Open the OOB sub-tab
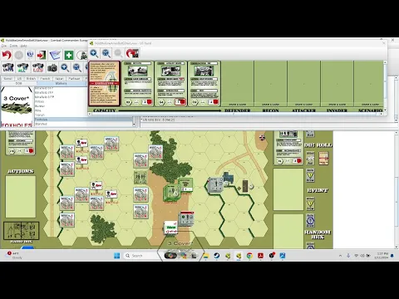The height and width of the screenshot is (299, 399). click(18, 83)
